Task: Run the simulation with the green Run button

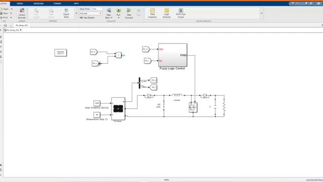Action: pos(119,11)
